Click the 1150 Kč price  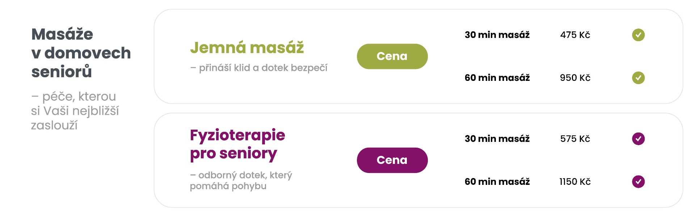pos(575,182)
